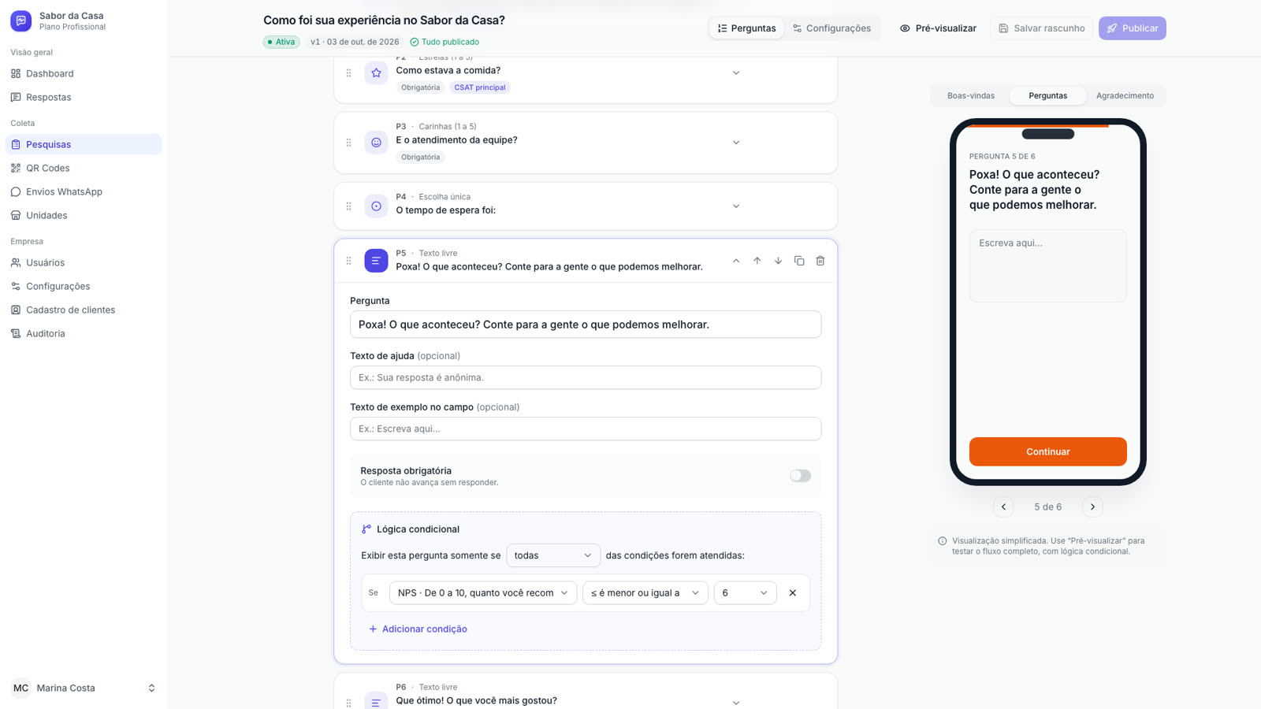This screenshot has height=709, width=1261.
Task: Open the value dropdown showing 6
Action: (x=745, y=592)
